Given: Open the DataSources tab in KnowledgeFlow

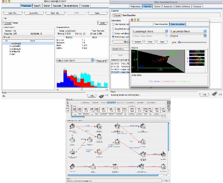Looking at the screenshot, I should pos(86,103).
